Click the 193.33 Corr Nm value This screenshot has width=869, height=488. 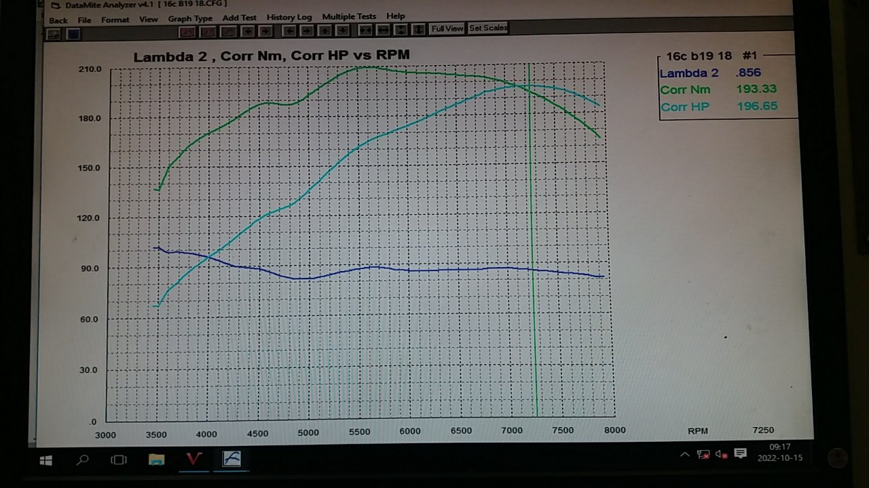click(x=756, y=89)
